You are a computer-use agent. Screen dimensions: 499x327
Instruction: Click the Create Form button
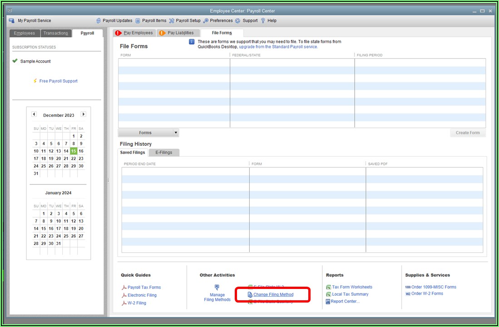click(467, 133)
